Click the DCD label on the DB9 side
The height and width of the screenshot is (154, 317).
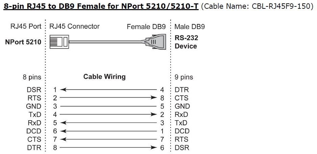[x=182, y=131]
